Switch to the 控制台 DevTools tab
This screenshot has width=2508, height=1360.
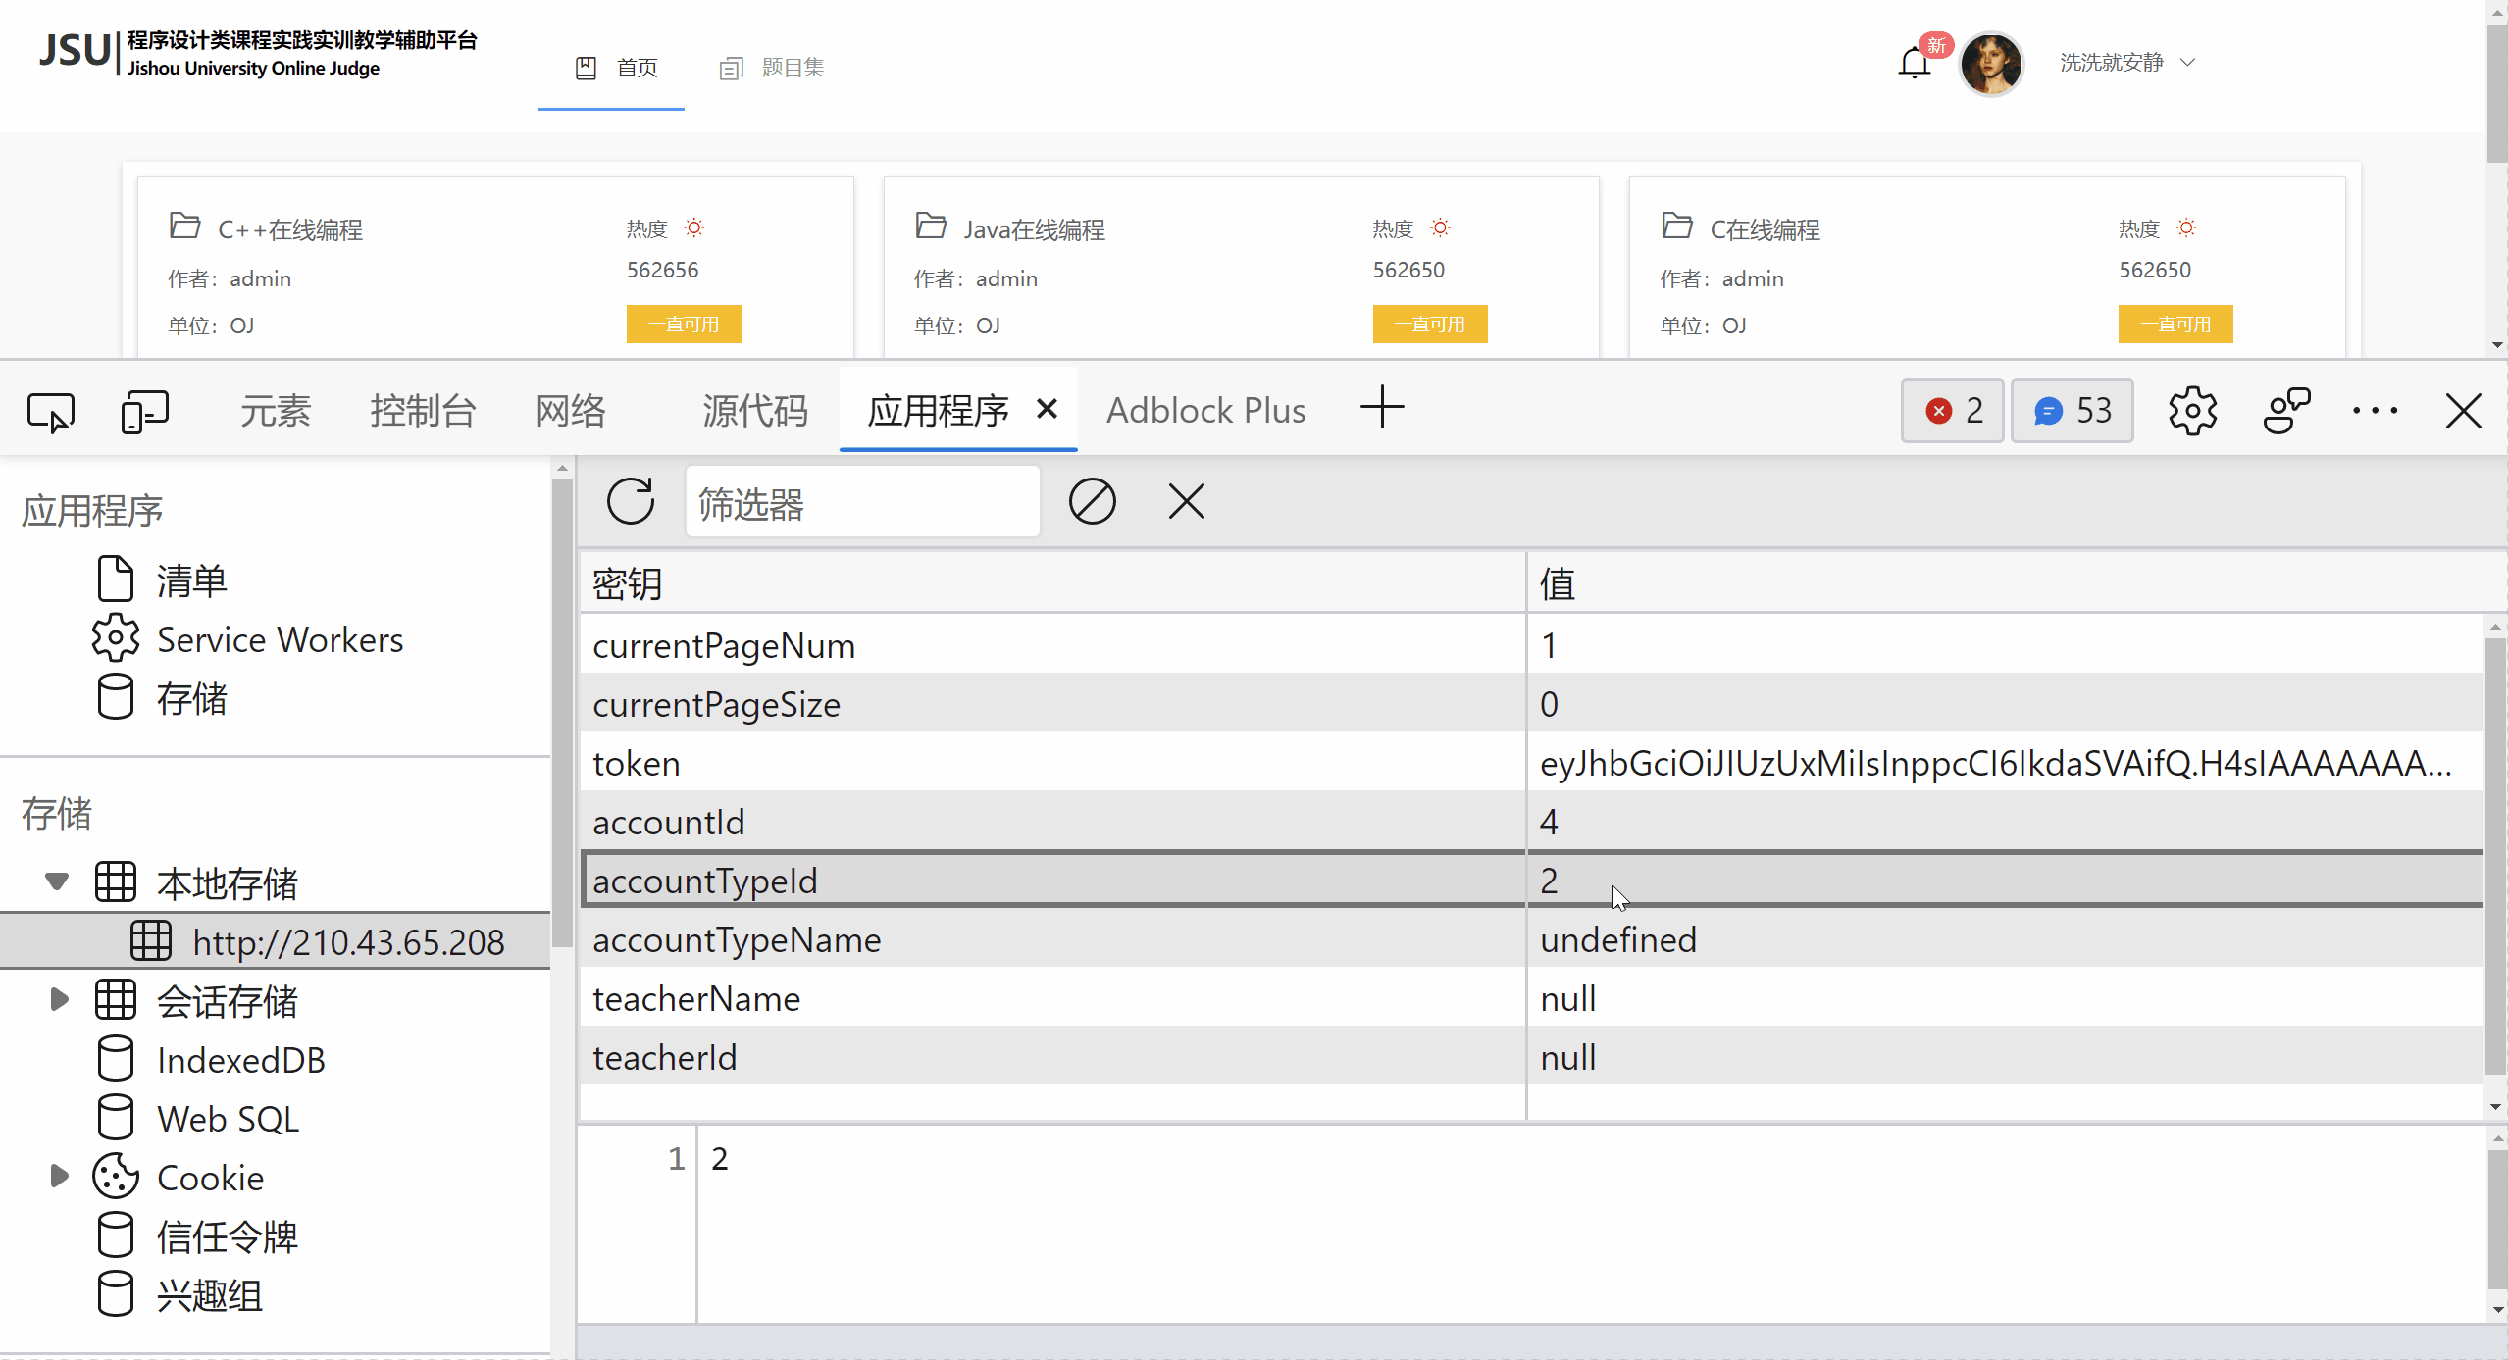(423, 411)
